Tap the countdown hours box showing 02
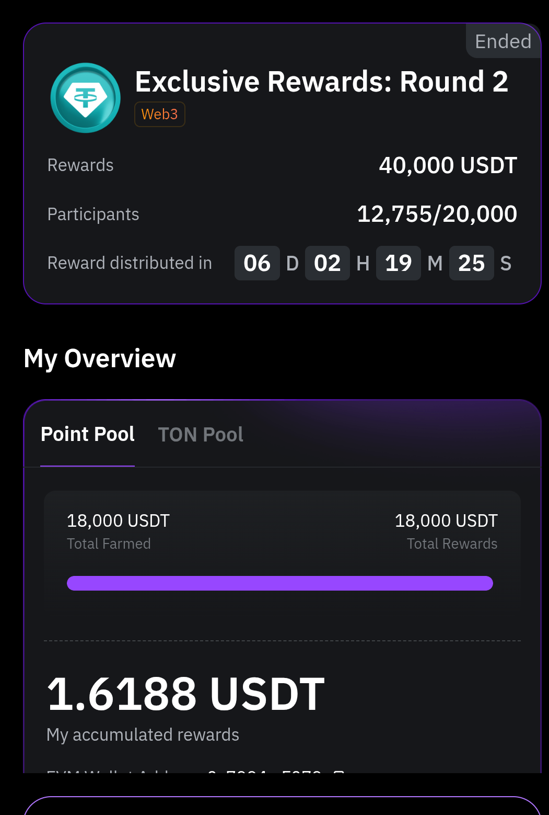 point(328,263)
